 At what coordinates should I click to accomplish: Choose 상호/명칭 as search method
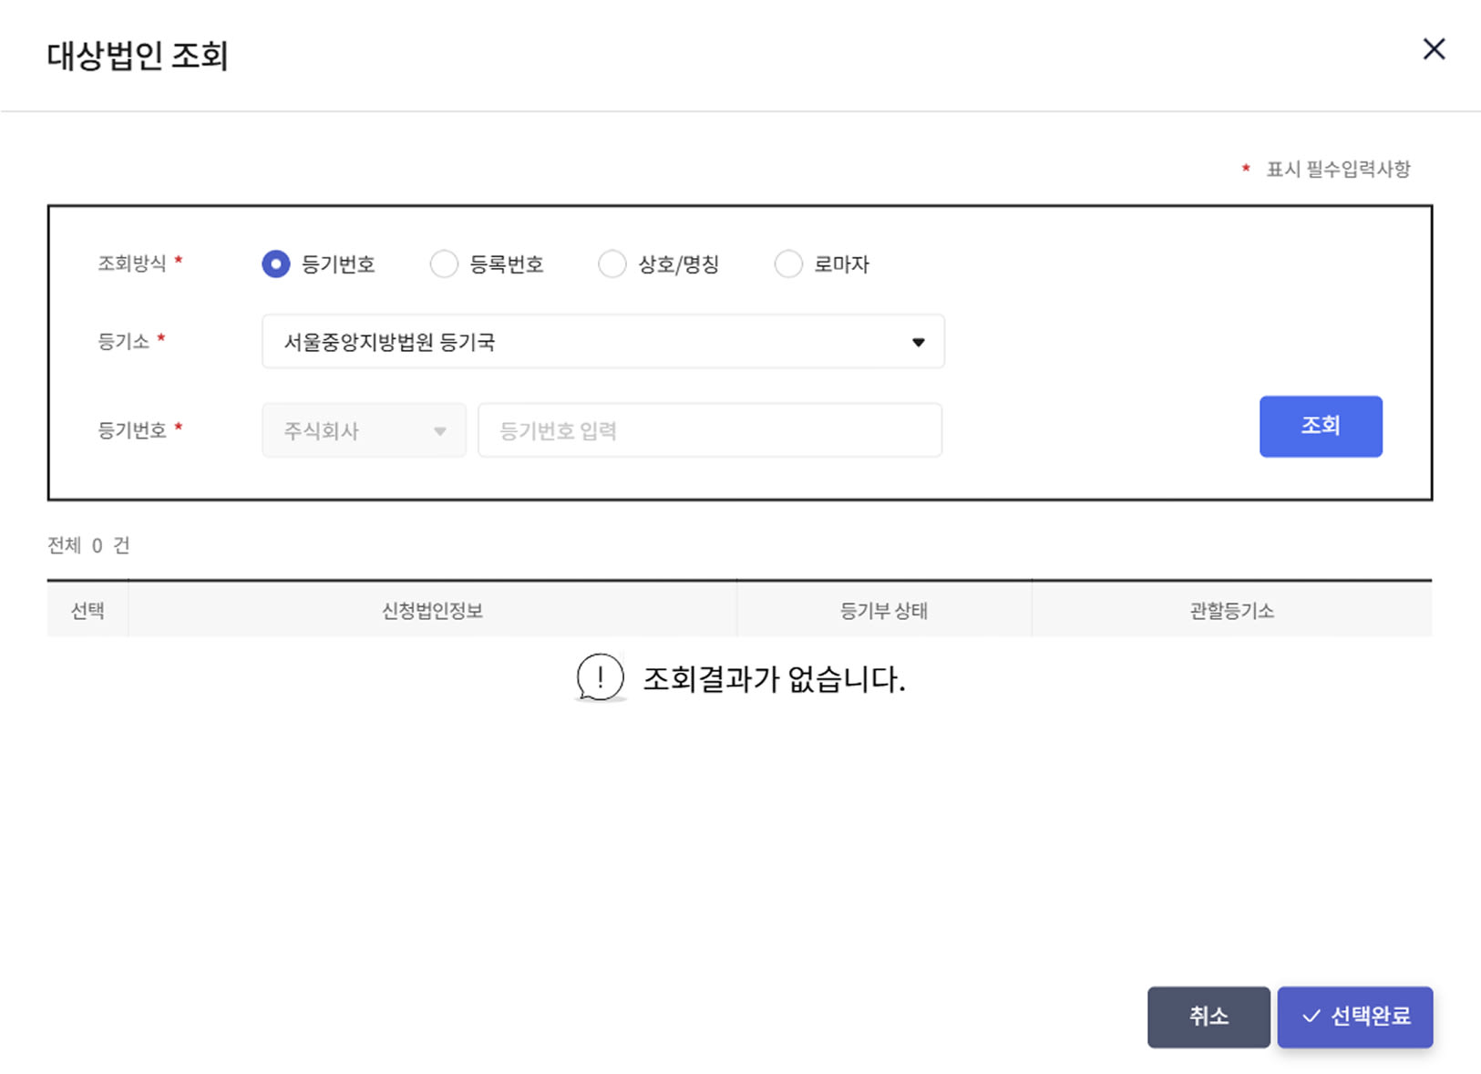[612, 263]
